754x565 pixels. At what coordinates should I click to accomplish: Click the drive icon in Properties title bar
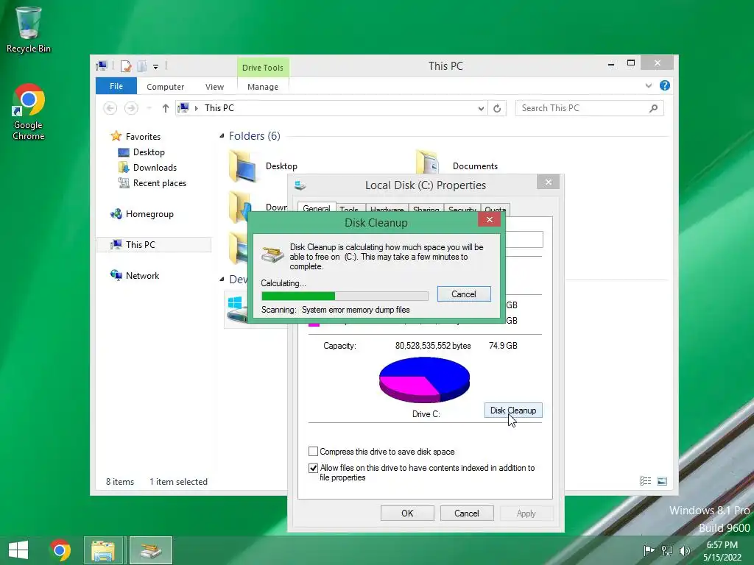(x=300, y=185)
